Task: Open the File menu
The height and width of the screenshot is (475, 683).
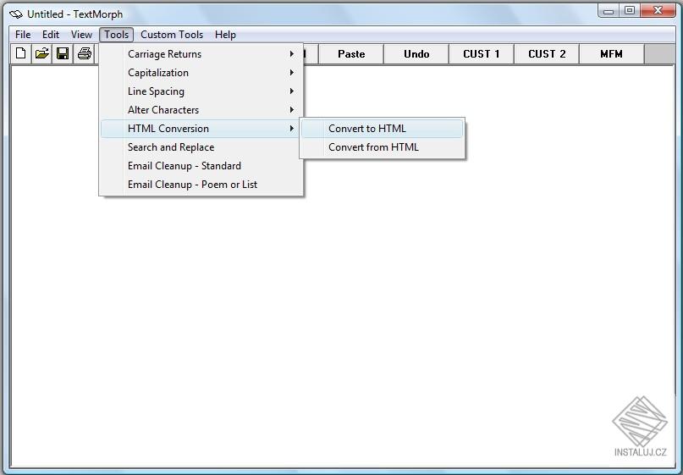Action: [x=23, y=35]
